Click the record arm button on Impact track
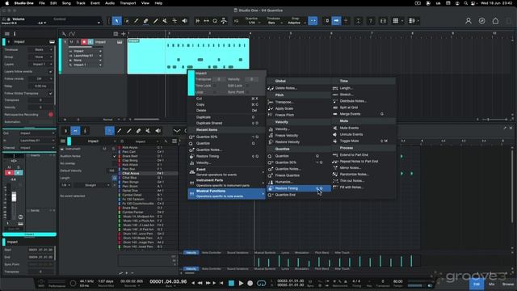 point(84,42)
